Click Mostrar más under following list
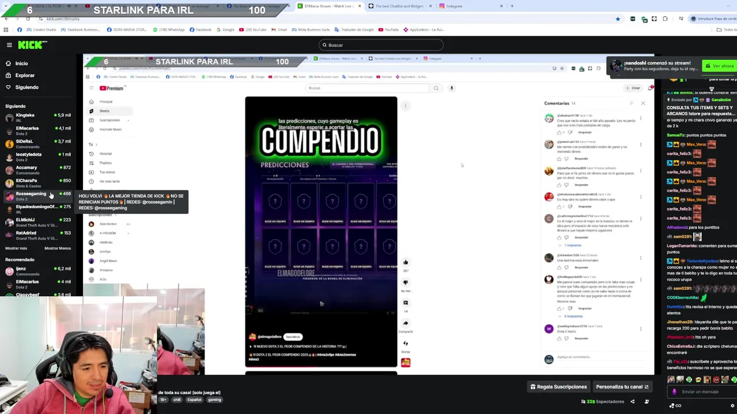Screen dimensions: 737x414 pyautogui.click(x=16, y=248)
